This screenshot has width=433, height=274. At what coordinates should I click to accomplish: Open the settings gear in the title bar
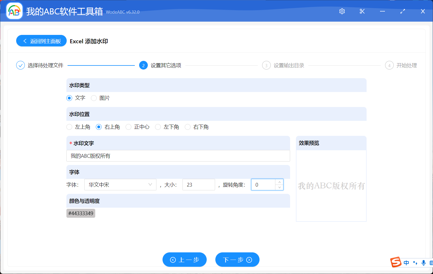point(342,11)
